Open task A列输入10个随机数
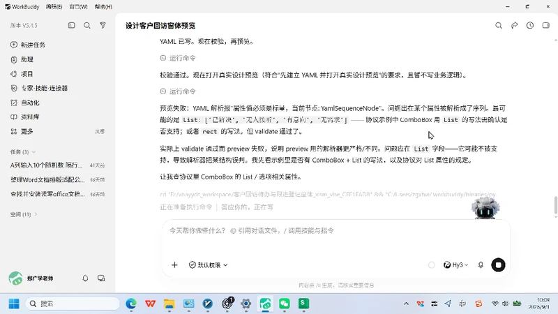This screenshot has height=314, width=558. [x=57, y=165]
